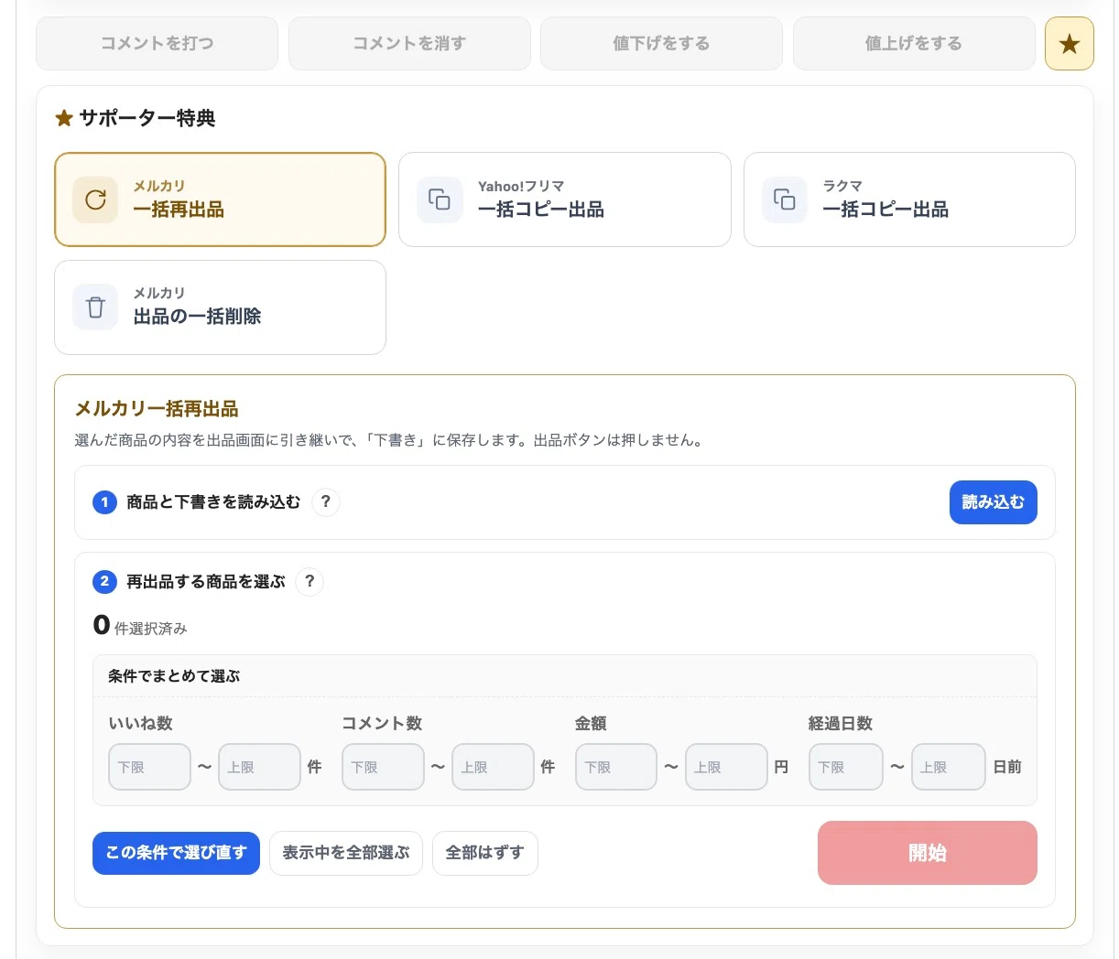The width and height of the screenshot is (1119, 959).
Task: Click the メルカリ一括再出品 refresh icon
Action: [x=95, y=199]
